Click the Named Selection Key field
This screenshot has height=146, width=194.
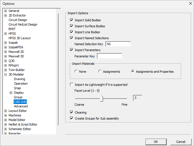(118, 44)
